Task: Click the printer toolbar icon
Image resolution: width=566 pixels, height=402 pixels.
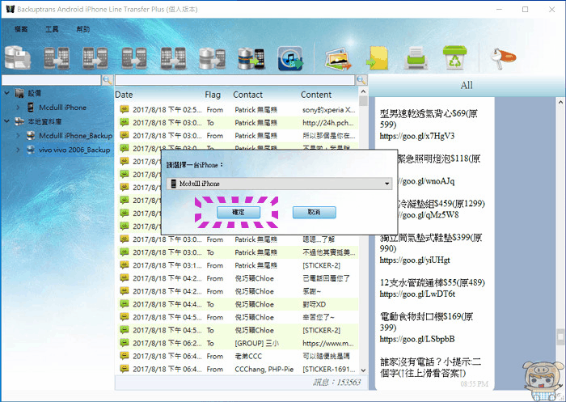Action: [416, 58]
